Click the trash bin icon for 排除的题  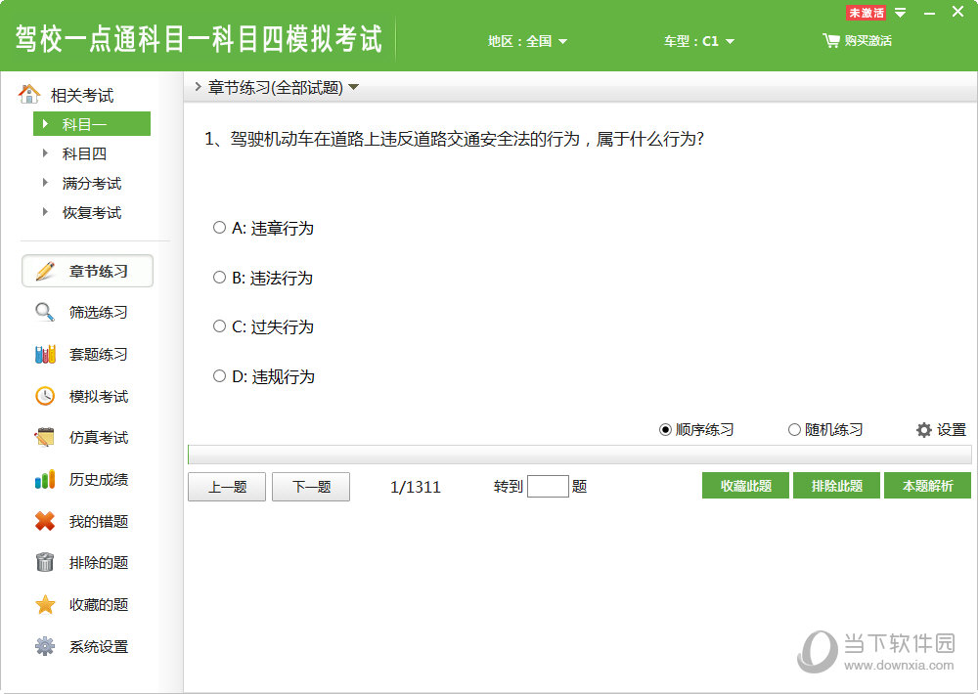(45, 562)
